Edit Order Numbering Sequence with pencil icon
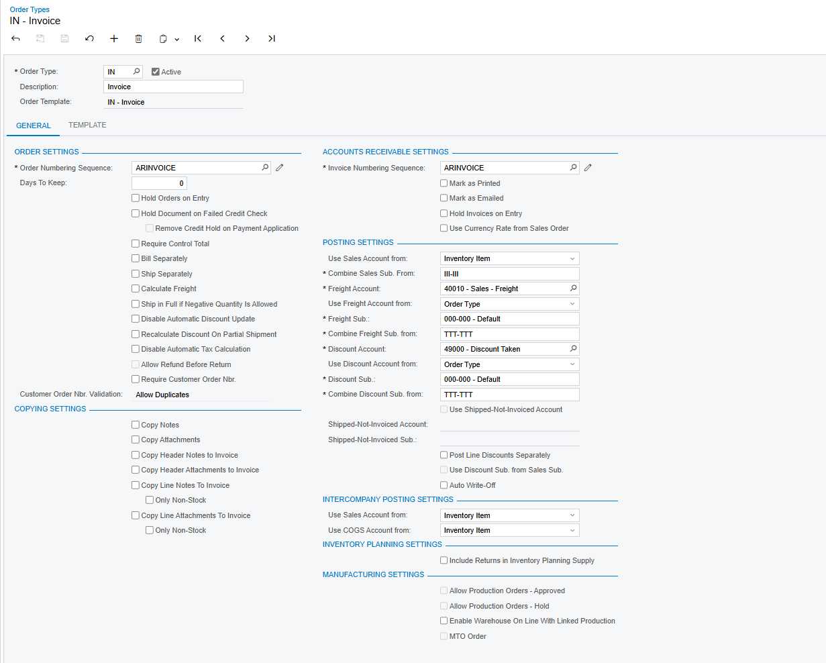 280,168
